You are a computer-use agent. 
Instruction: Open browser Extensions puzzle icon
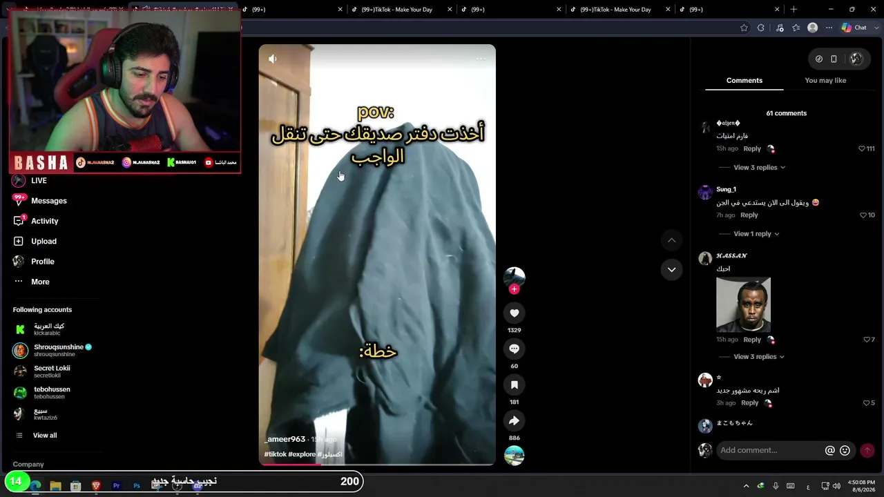click(x=761, y=28)
